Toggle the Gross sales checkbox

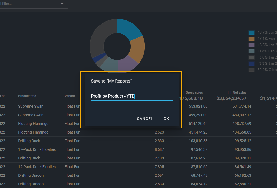tap(183, 93)
